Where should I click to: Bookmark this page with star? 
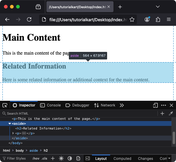click(x=132, y=20)
